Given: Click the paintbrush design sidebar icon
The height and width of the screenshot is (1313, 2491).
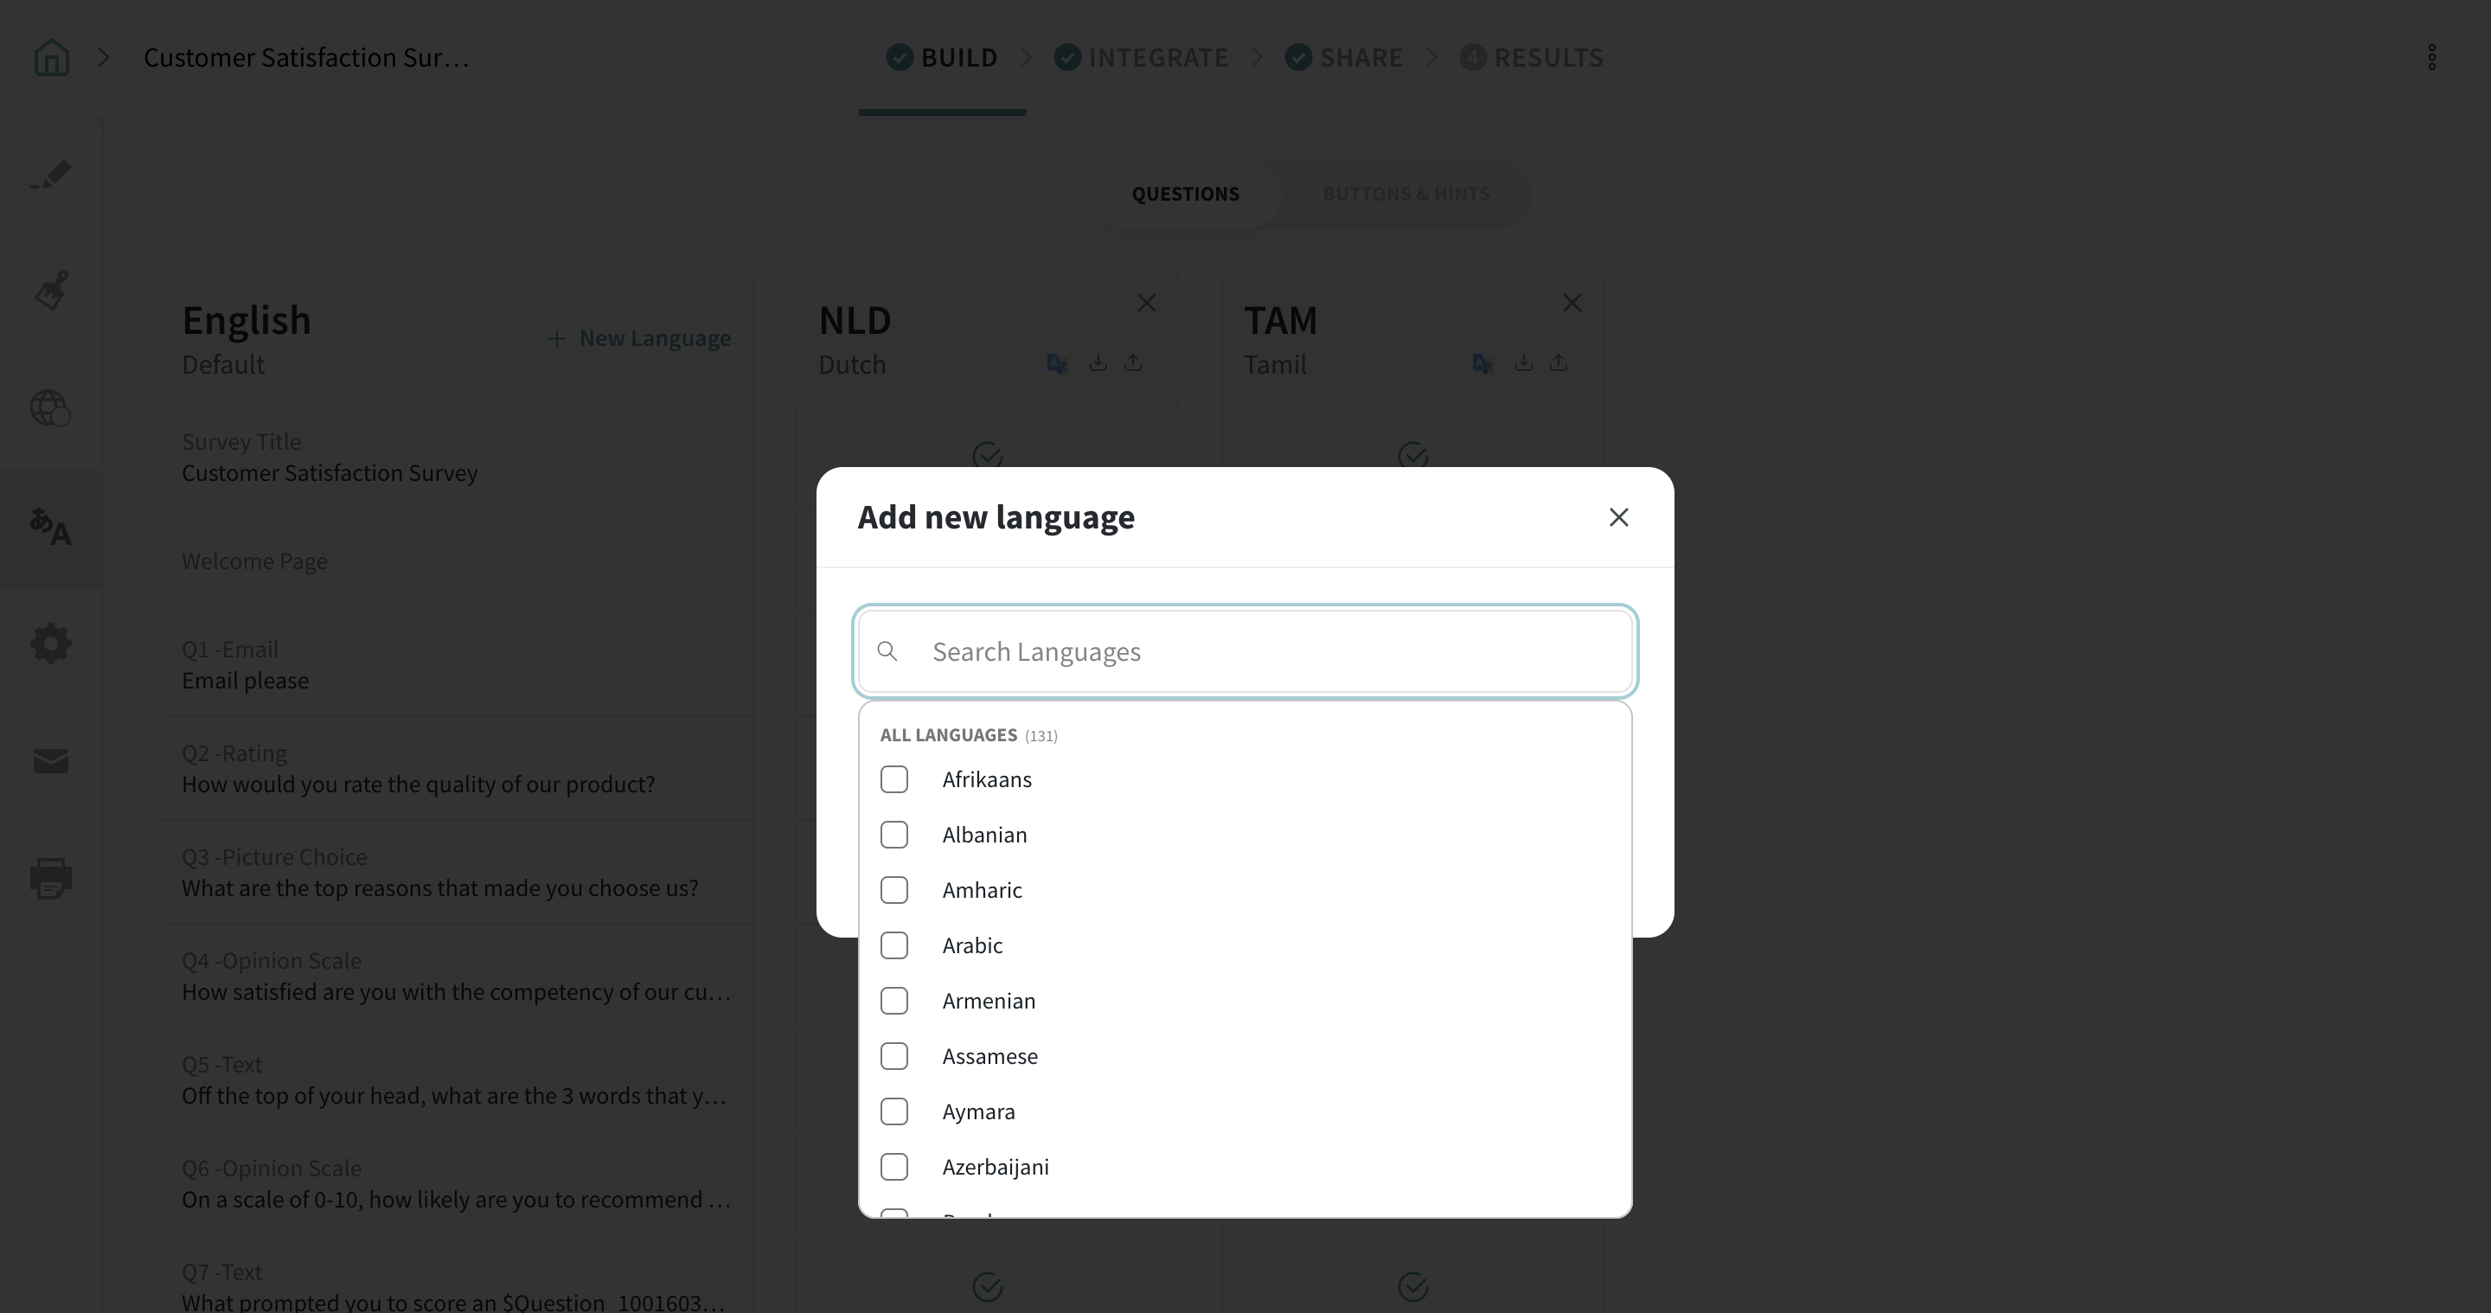Looking at the screenshot, I should coord(51,290).
